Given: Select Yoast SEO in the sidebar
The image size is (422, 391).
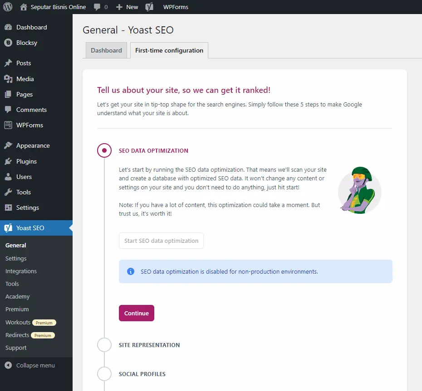Looking at the screenshot, I should point(36,228).
